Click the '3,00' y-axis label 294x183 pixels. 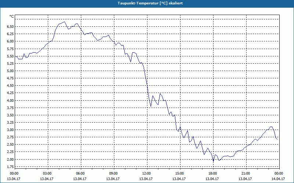tap(10, 130)
